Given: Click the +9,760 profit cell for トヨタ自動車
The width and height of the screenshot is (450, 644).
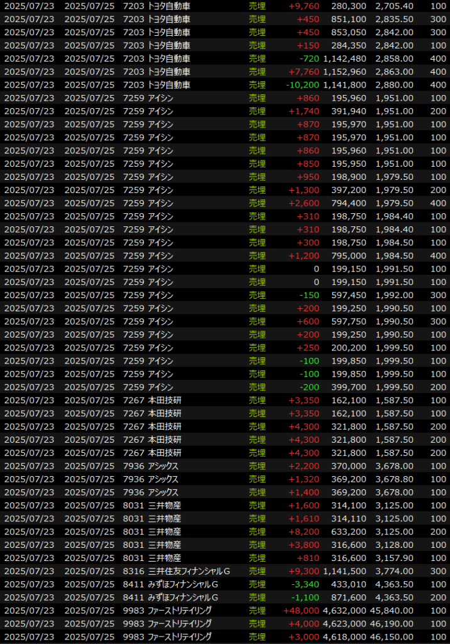Looking at the screenshot, I should (304, 6).
